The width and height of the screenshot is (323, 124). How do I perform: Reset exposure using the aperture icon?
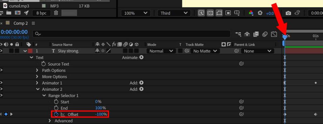click(x=260, y=13)
